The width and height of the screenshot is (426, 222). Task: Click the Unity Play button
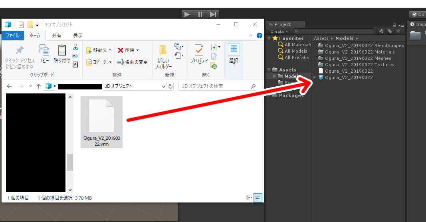(x=187, y=14)
